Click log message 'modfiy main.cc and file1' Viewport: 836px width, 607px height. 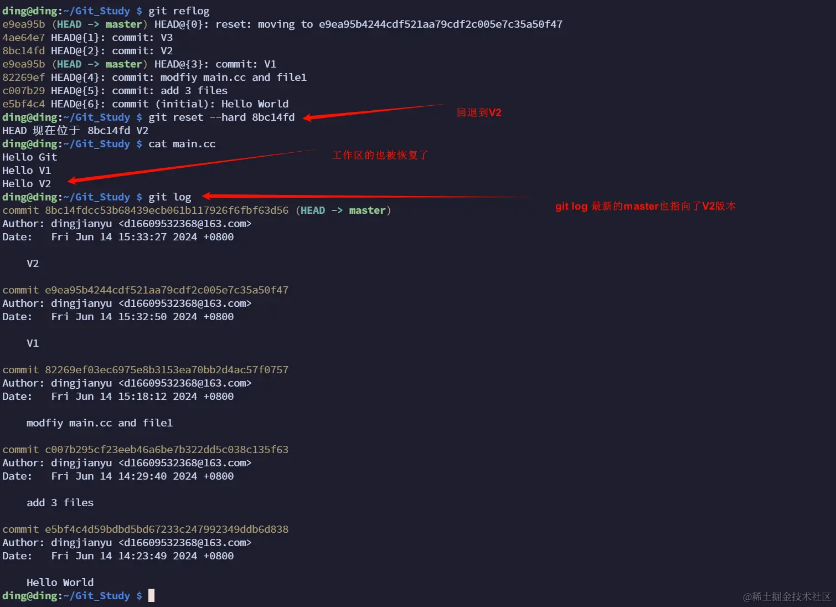pos(100,423)
